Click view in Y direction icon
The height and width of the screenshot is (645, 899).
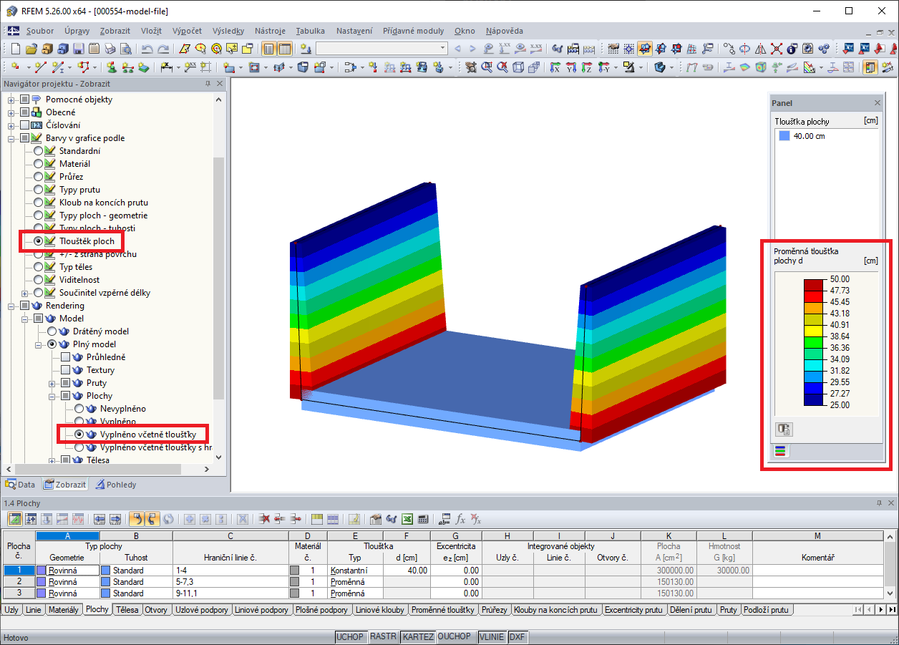tap(570, 67)
